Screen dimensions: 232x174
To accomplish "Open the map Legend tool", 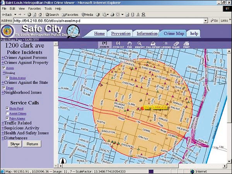I will pyautogui.click(x=166, y=44).
